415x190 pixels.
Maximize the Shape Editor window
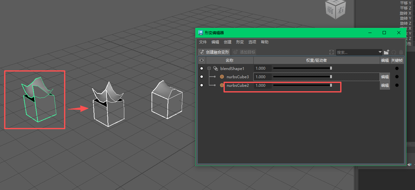[x=384, y=33]
